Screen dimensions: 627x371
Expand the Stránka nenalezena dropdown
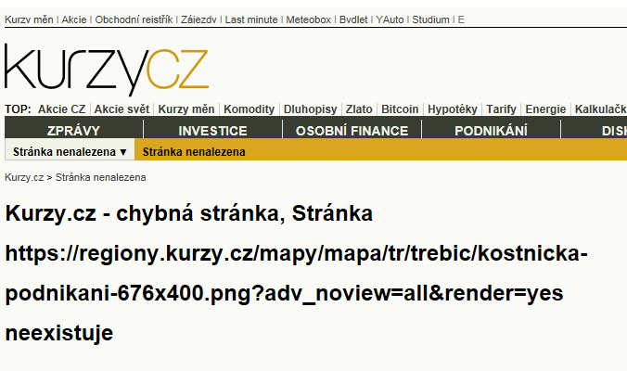point(70,152)
